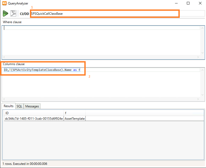
Task: Switch to the SQL tab
Action: 19,106
